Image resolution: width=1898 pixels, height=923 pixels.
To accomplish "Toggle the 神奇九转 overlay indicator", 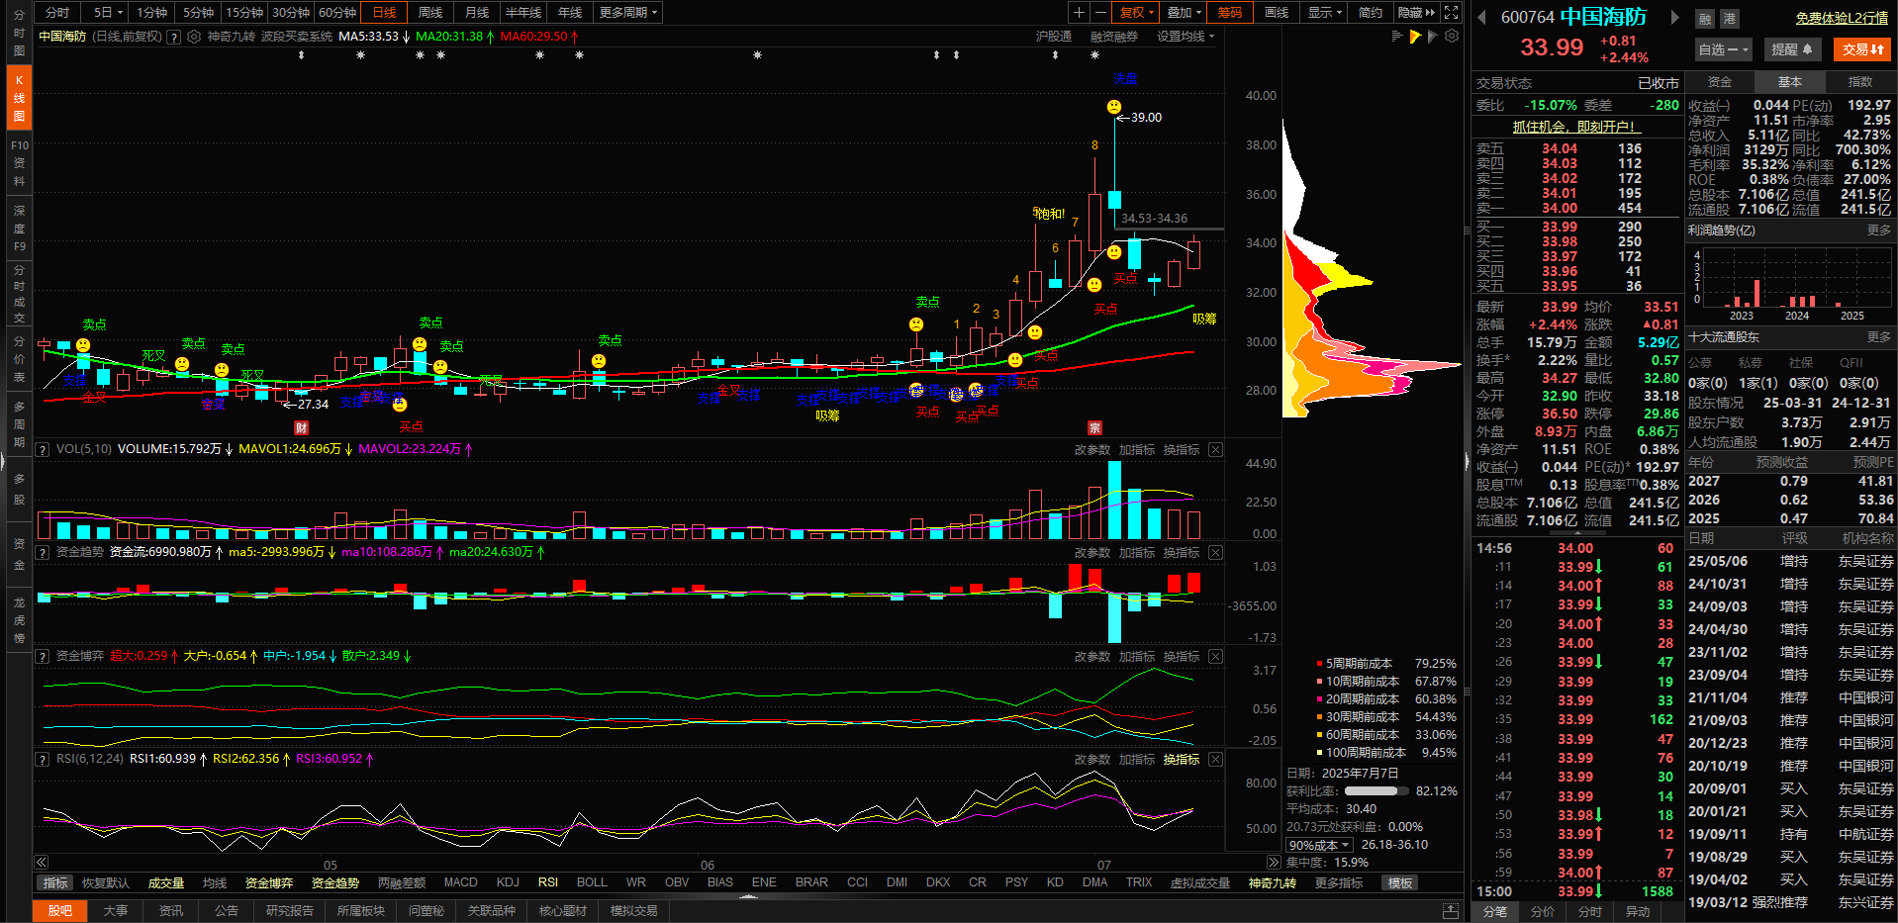I will (231, 37).
